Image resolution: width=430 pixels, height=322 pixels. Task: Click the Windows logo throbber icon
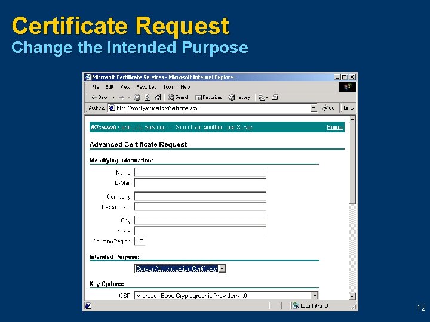coord(348,87)
